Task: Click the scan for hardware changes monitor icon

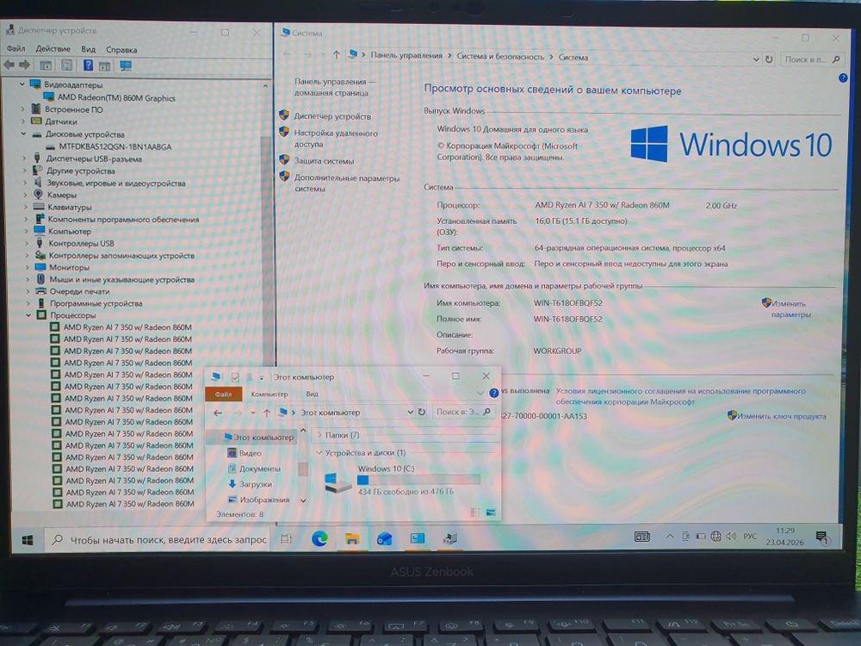Action: [126, 66]
